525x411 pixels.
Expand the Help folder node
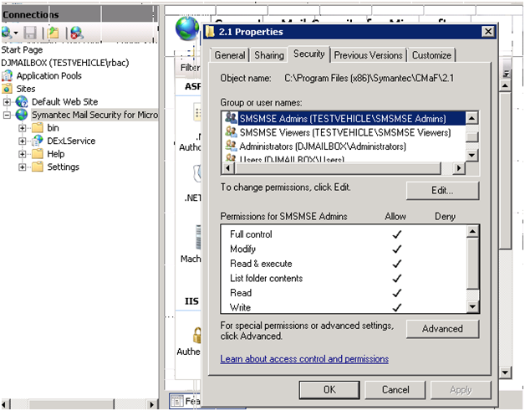pos(23,154)
